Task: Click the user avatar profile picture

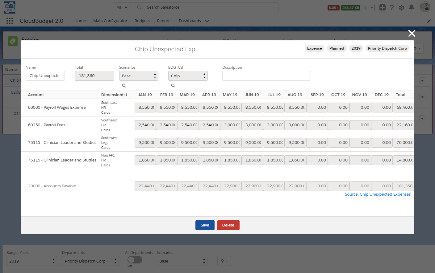Action: pos(425,7)
